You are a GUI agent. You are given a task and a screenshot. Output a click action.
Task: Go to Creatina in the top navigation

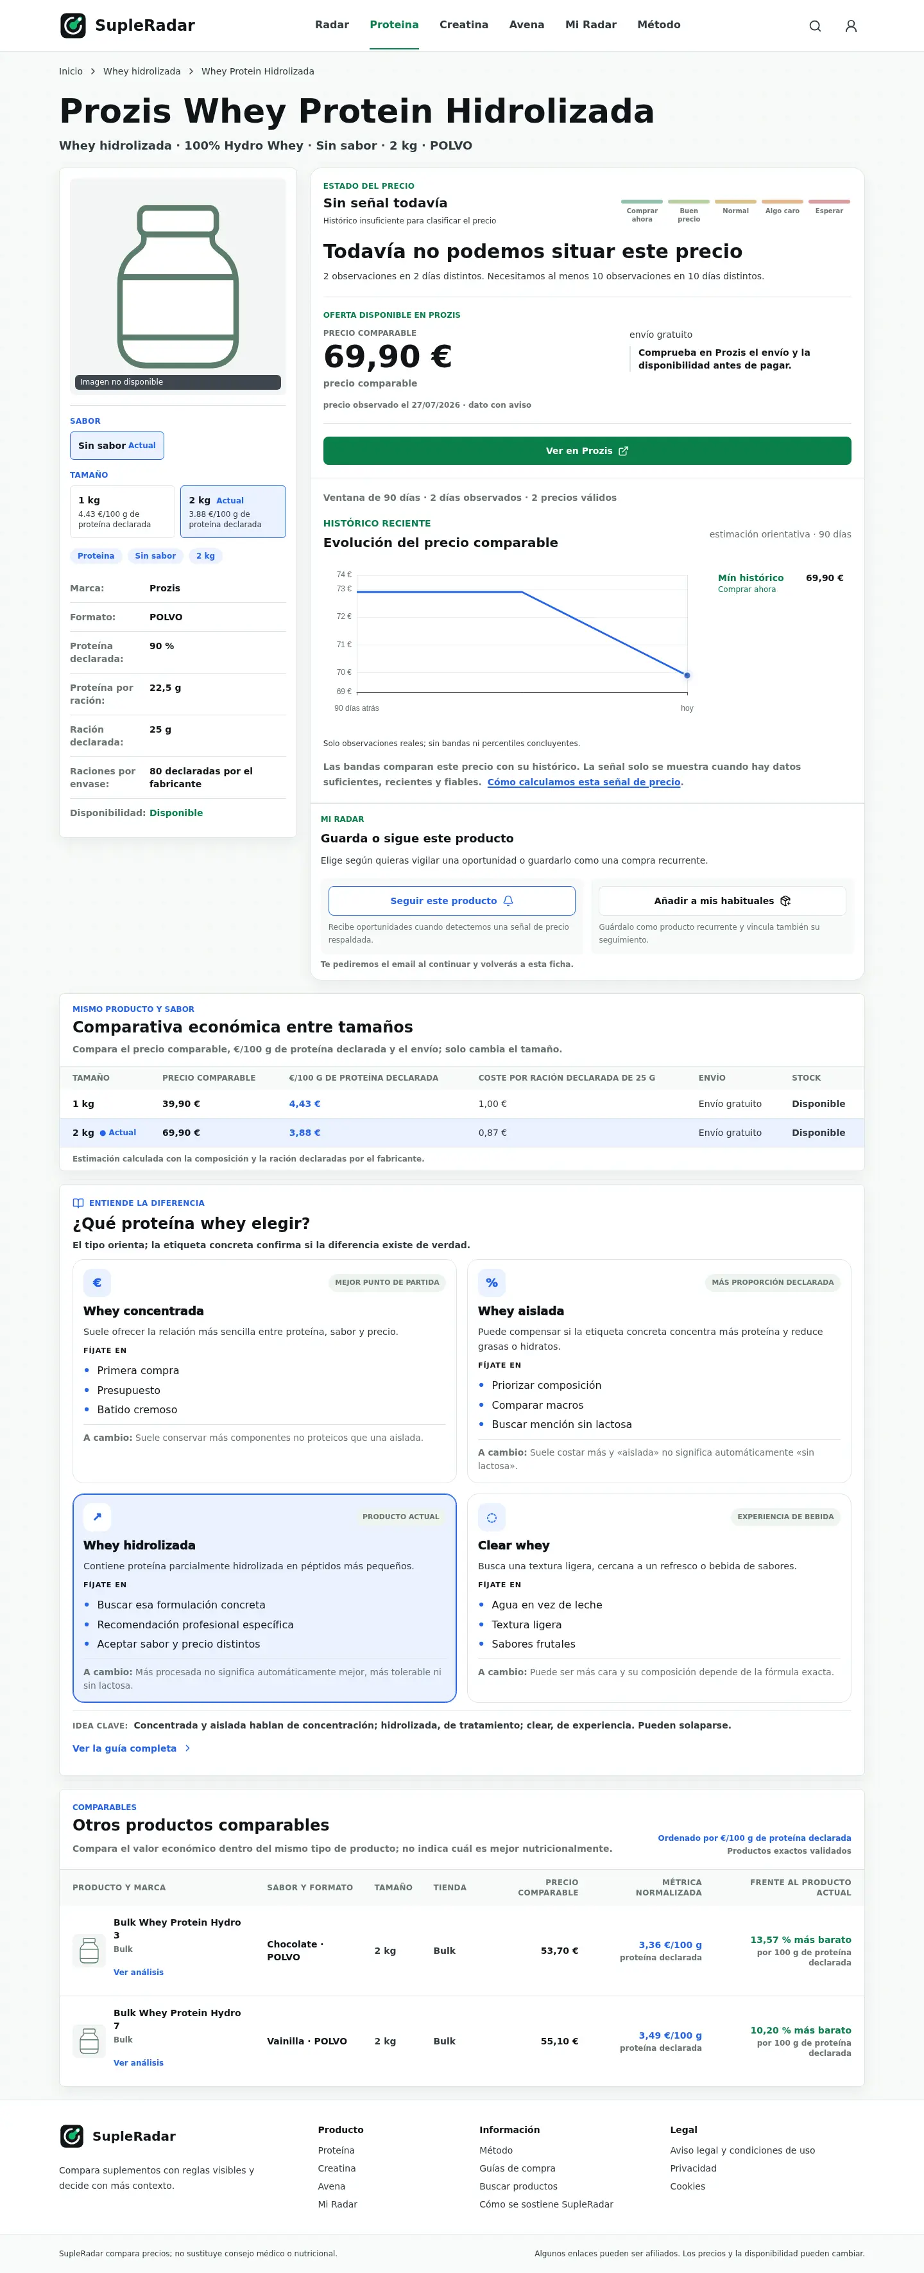pos(464,24)
